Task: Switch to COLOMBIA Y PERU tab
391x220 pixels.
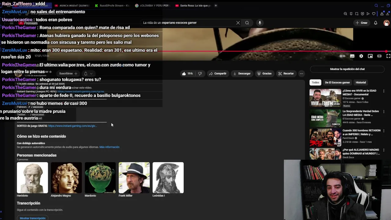Action: (x=152, y=5)
